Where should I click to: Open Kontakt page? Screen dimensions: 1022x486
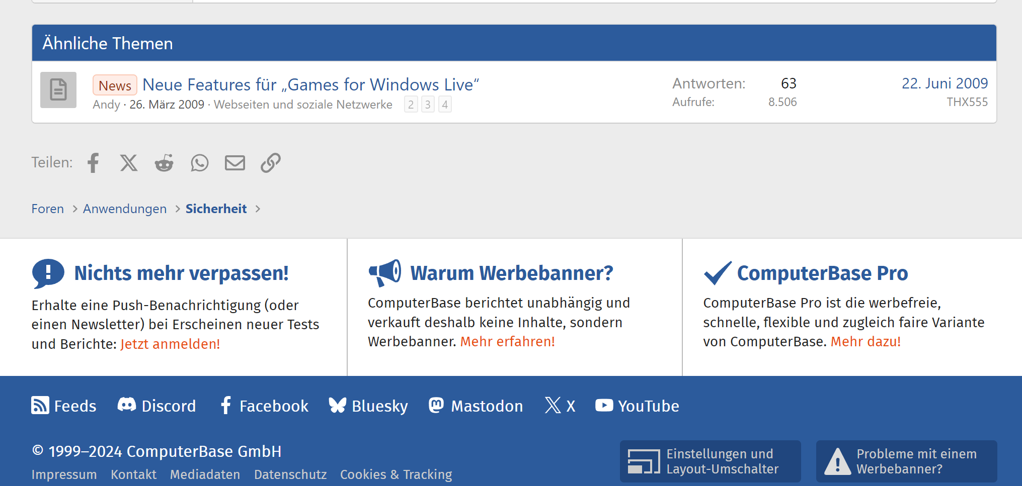[133, 474]
